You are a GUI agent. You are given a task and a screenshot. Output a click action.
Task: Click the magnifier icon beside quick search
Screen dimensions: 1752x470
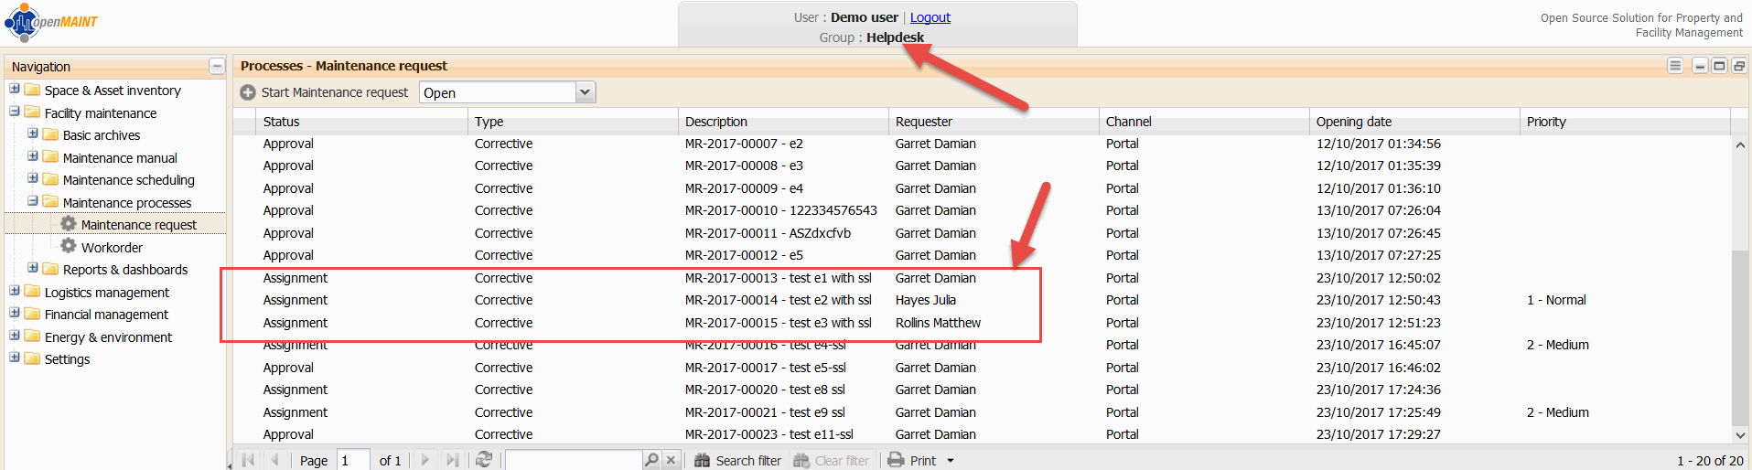pos(650,460)
